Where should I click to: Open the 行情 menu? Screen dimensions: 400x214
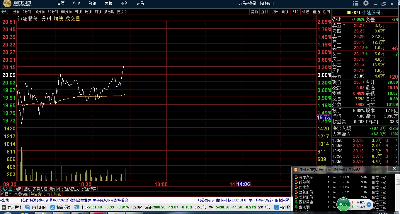point(77,3)
